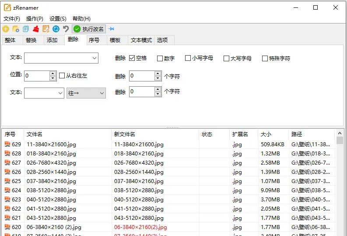Select file 11-3840×21600.jpg in 文件名 column

click(51, 144)
